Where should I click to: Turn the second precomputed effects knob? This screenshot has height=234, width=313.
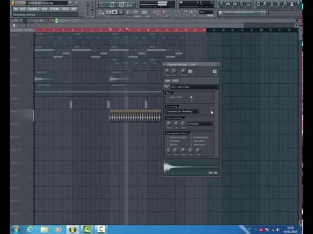click(176, 151)
